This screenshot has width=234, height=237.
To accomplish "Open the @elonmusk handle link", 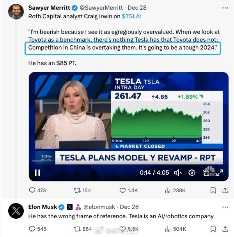I will (99, 207).
